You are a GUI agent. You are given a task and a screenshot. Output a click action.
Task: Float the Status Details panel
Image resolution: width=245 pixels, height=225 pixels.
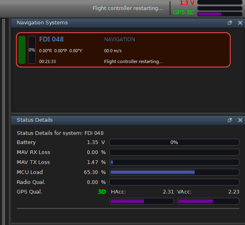click(x=229, y=120)
